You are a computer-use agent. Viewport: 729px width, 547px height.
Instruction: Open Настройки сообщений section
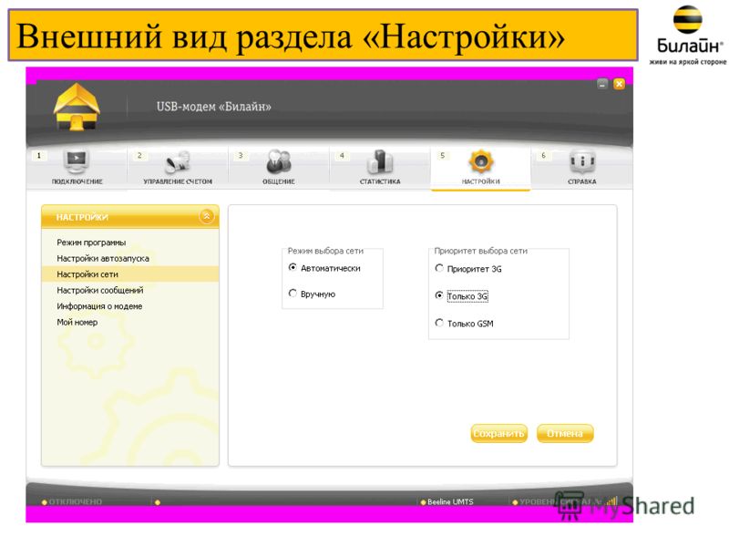100,290
